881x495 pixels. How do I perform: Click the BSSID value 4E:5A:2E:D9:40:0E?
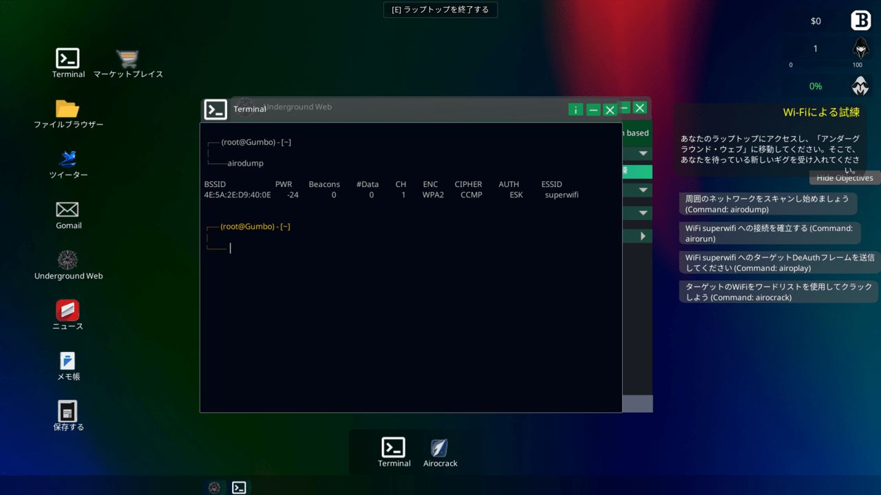coord(237,195)
